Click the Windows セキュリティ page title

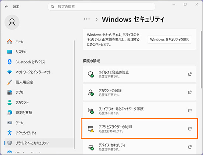pyautogui.click(x=133, y=19)
